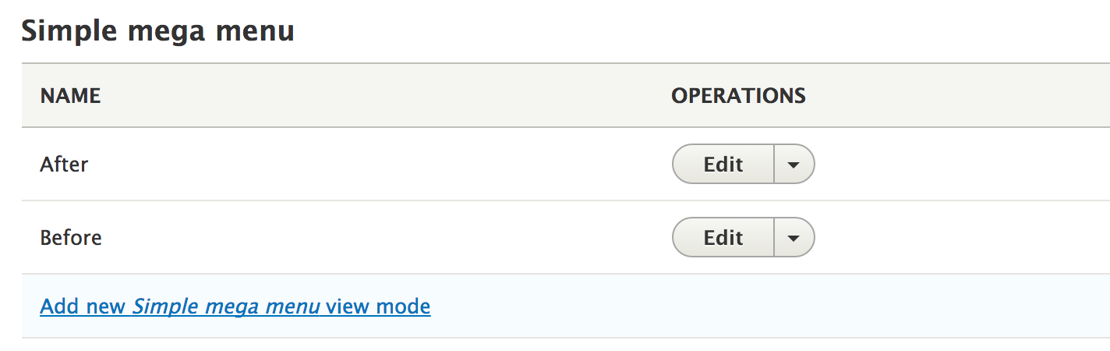This screenshot has height=351, width=1110.
Task: Open the After row's operations dropdown arrow
Action: pyautogui.click(x=794, y=164)
